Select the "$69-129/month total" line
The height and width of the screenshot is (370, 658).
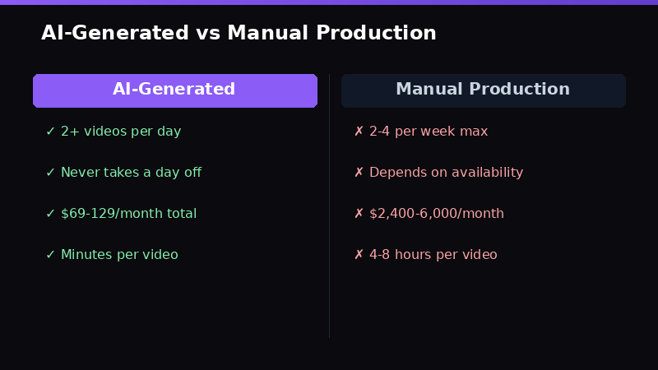coord(128,214)
